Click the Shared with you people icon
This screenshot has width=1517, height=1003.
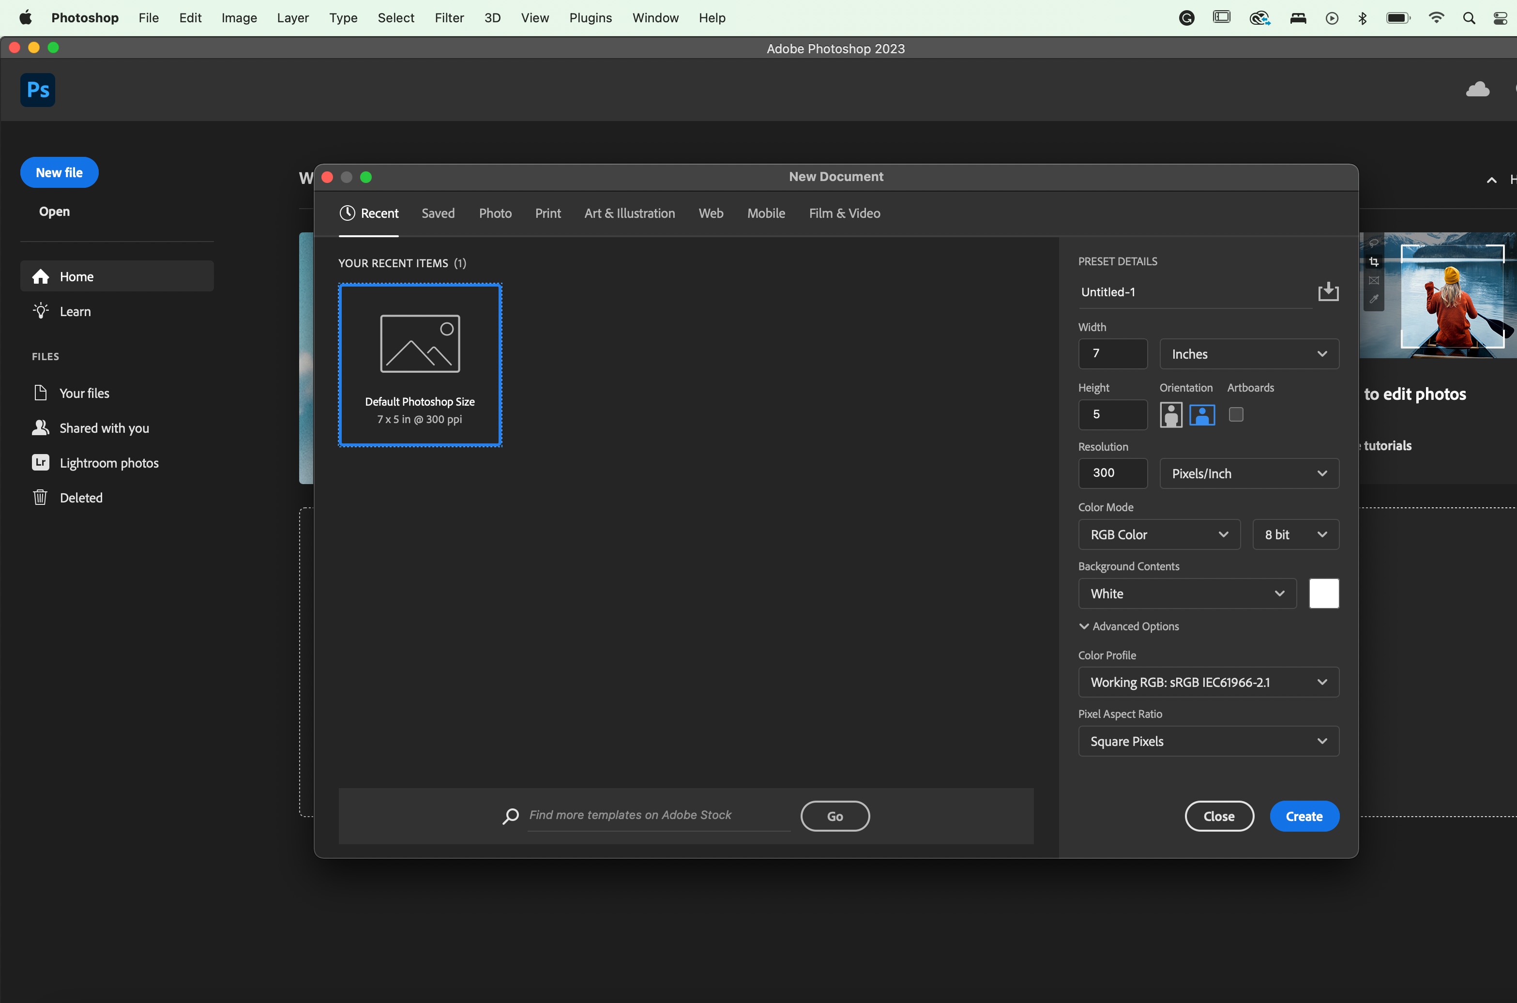[x=40, y=428]
